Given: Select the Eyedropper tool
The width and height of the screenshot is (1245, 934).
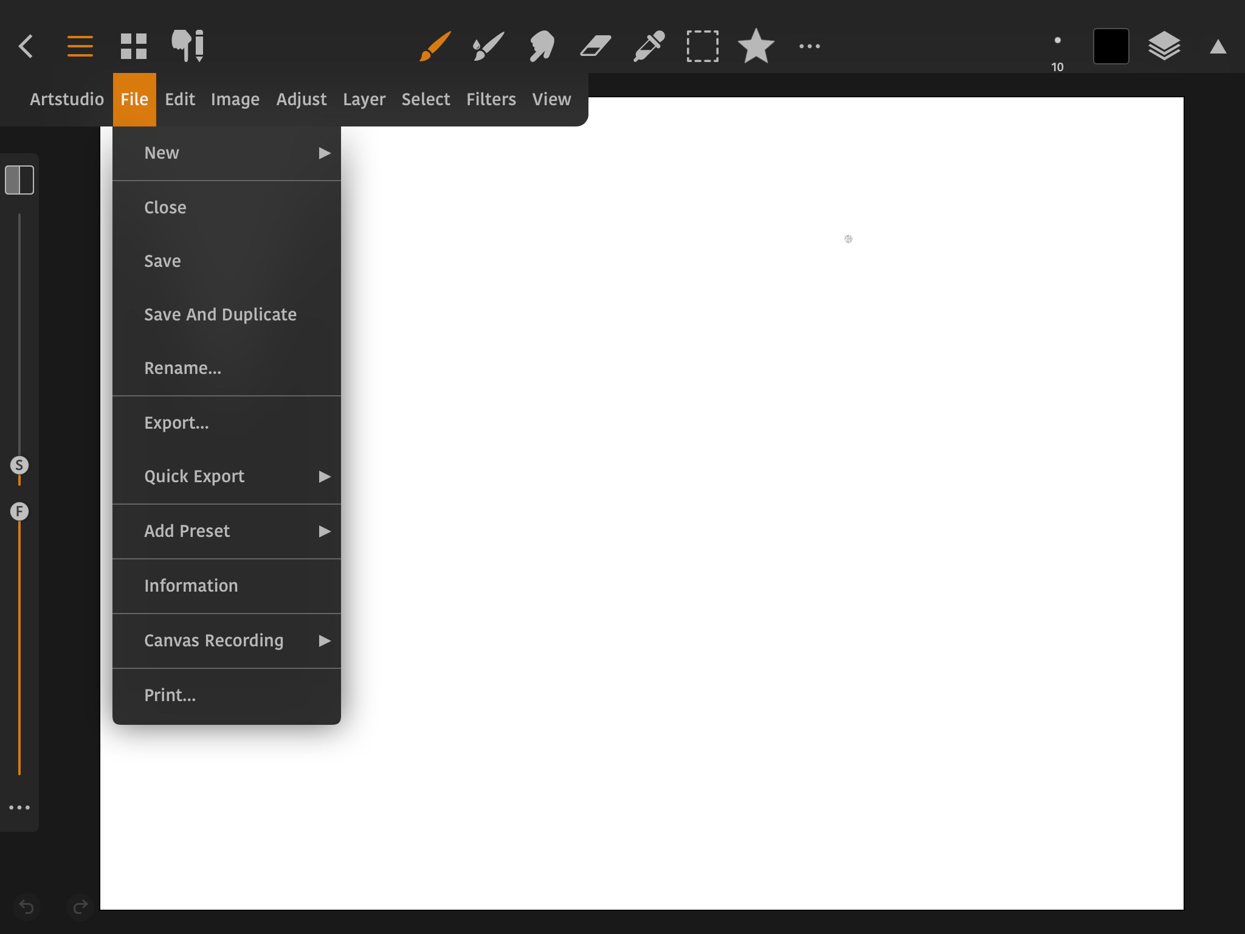Looking at the screenshot, I should click(x=649, y=46).
